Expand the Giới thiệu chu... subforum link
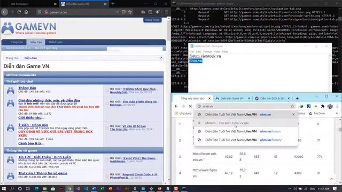 [x=31, y=117]
